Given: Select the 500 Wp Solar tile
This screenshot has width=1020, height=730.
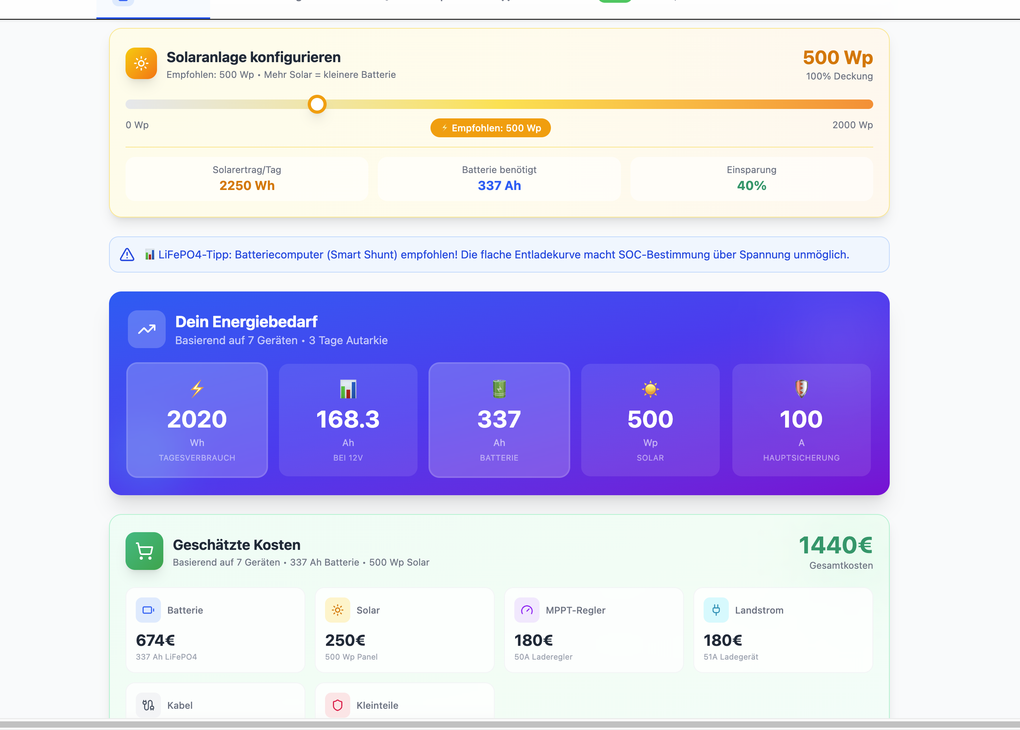Looking at the screenshot, I should [650, 420].
